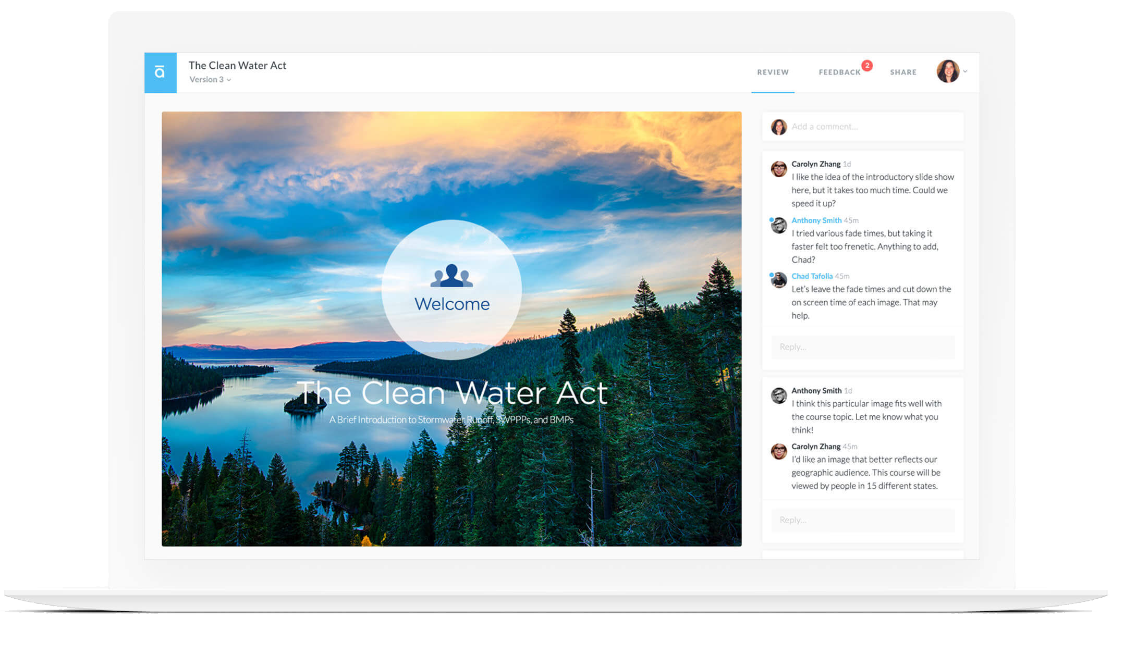Click Reply field under Chad Tafolla's comment

pyautogui.click(x=862, y=347)
